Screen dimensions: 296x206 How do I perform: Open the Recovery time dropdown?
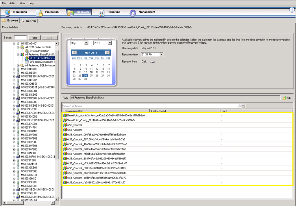(x=161, y=54)
